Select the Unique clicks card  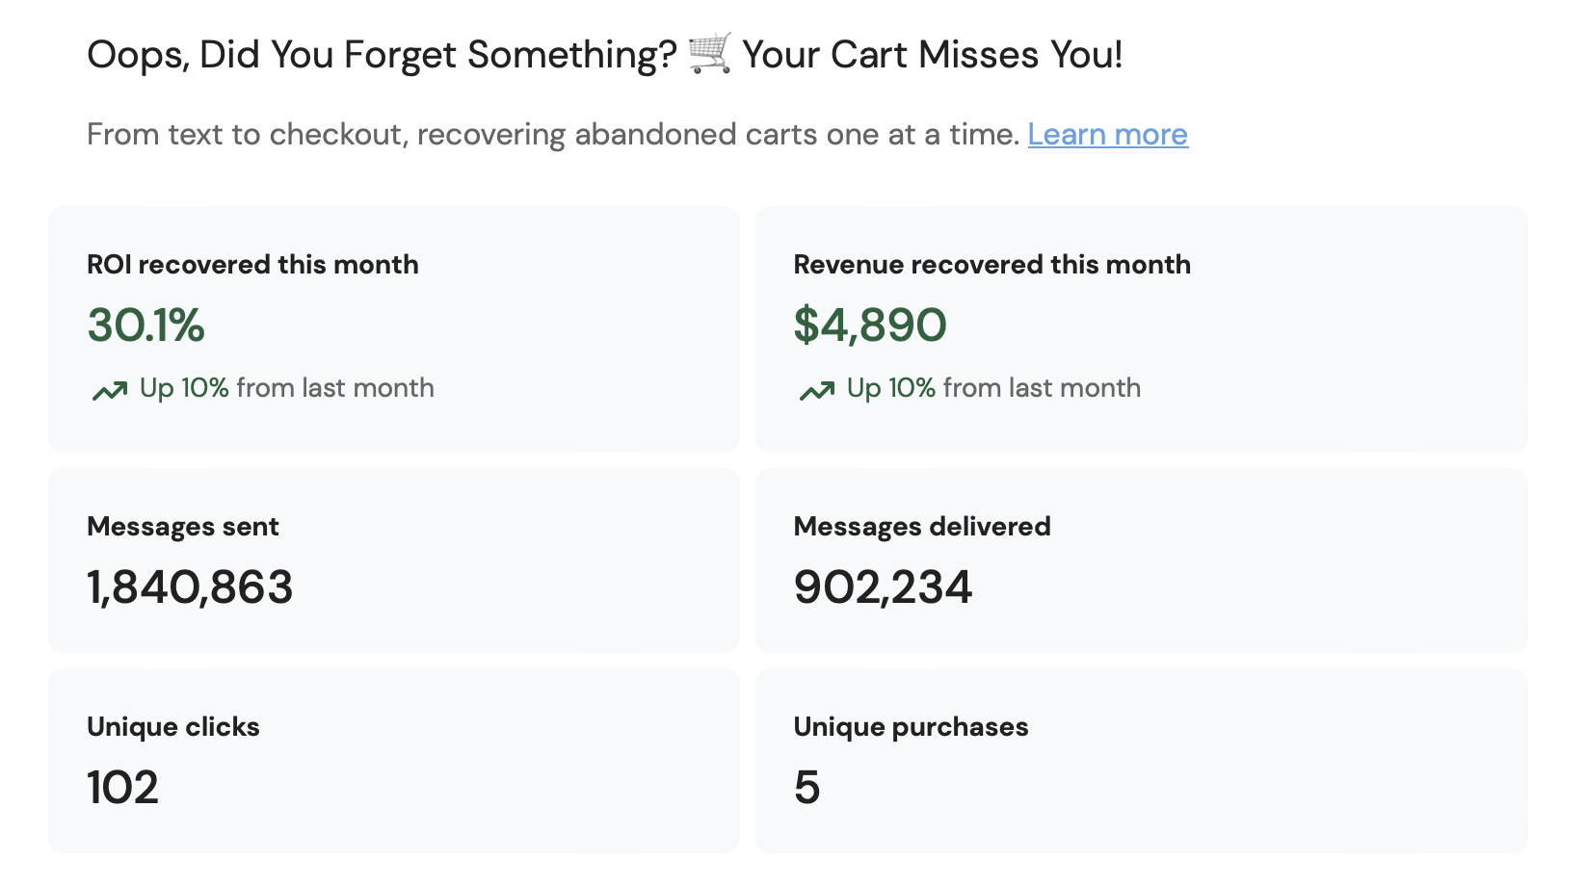tap(394, 761)
